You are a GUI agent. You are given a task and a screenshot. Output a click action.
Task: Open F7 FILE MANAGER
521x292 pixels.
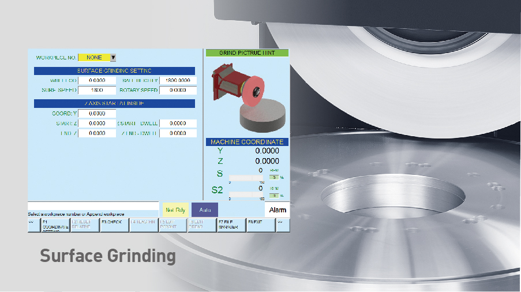point(231,225)
